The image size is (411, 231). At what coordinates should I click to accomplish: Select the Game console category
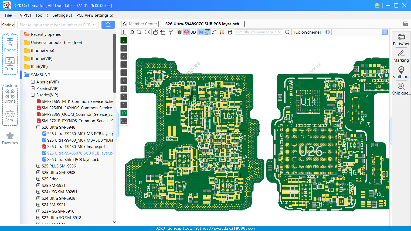point(10,115)
